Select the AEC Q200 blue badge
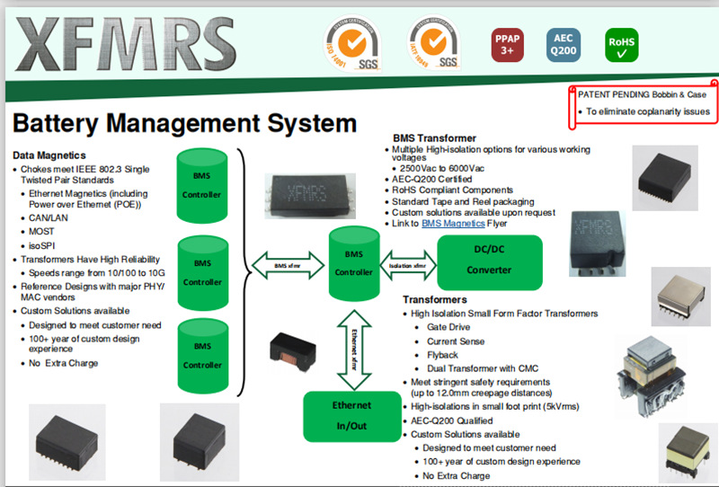The image size is (719, 487). click(x=564, y=45)
